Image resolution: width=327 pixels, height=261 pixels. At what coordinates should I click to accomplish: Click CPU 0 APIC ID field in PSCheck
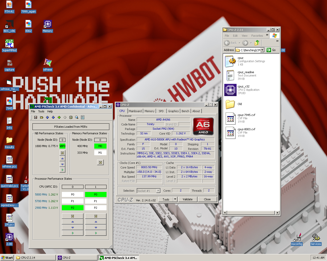tap(73, 187)
